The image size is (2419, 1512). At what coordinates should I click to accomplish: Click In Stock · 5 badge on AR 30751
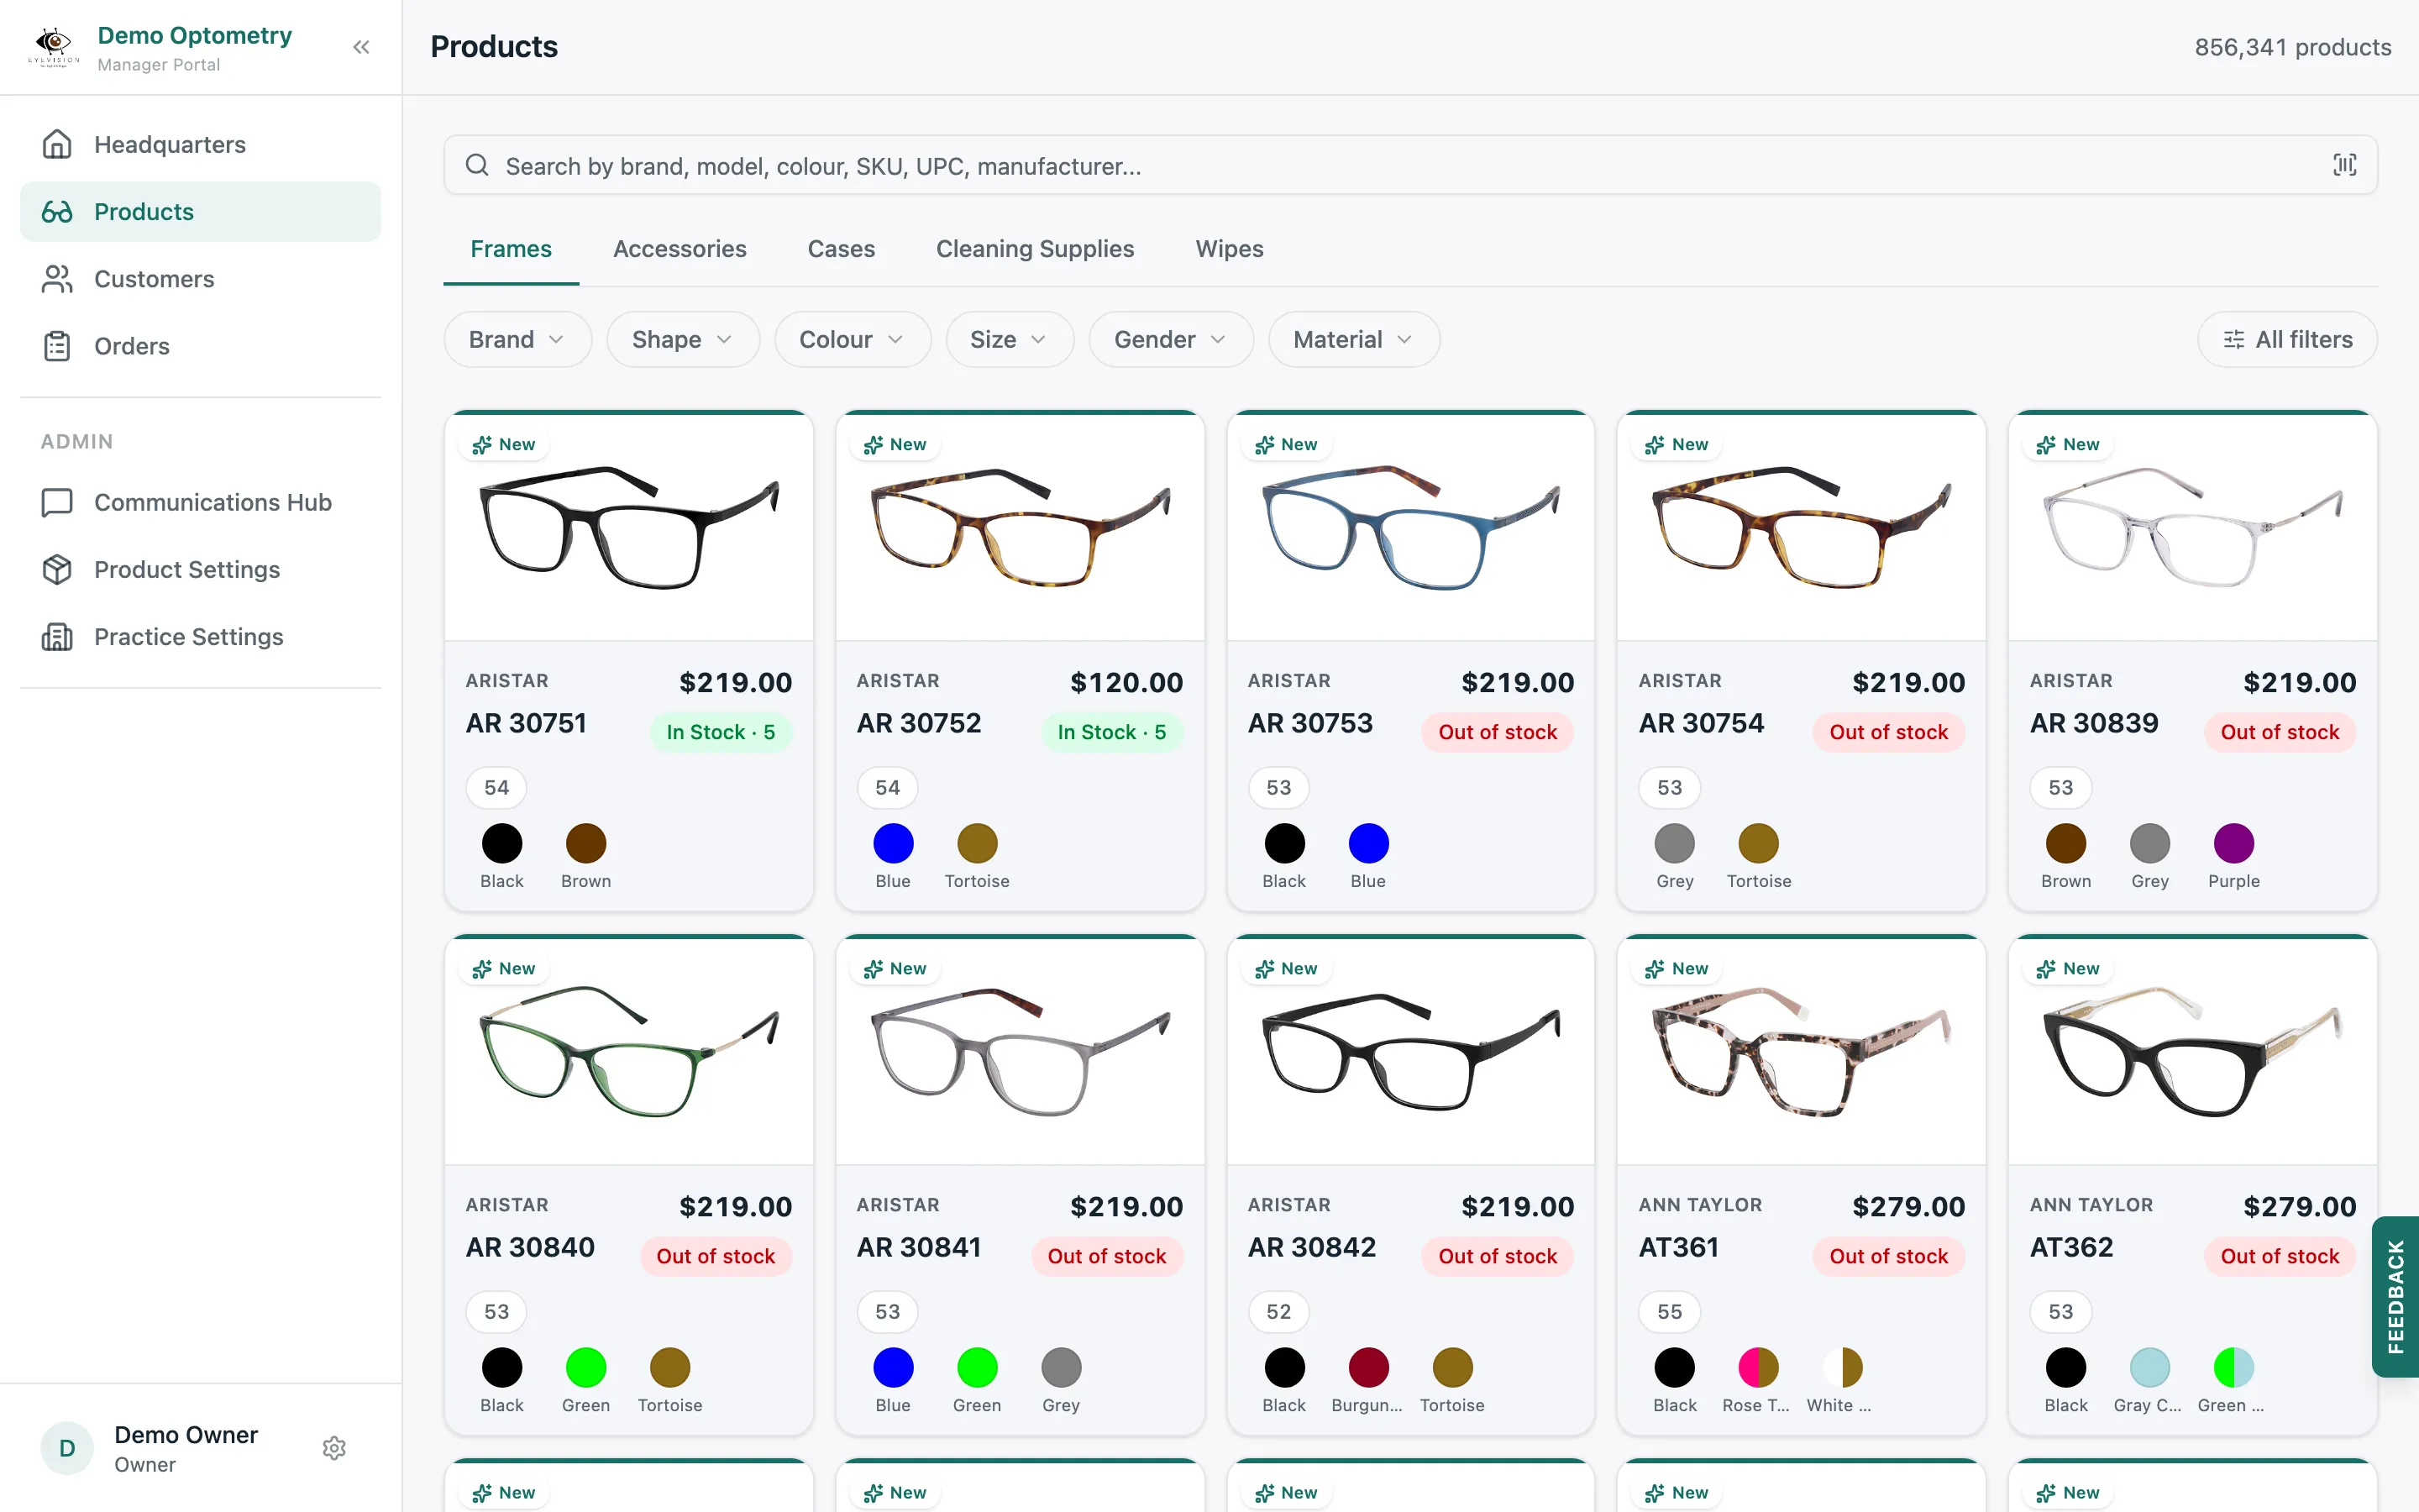click(721, 732)
